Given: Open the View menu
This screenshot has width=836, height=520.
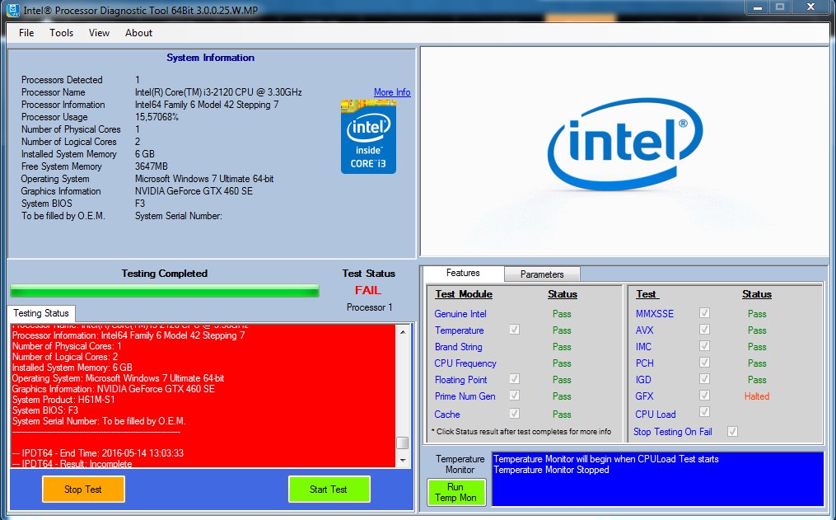Looking at the screenshot, I should pyautogui.click(x=99, y=33).
